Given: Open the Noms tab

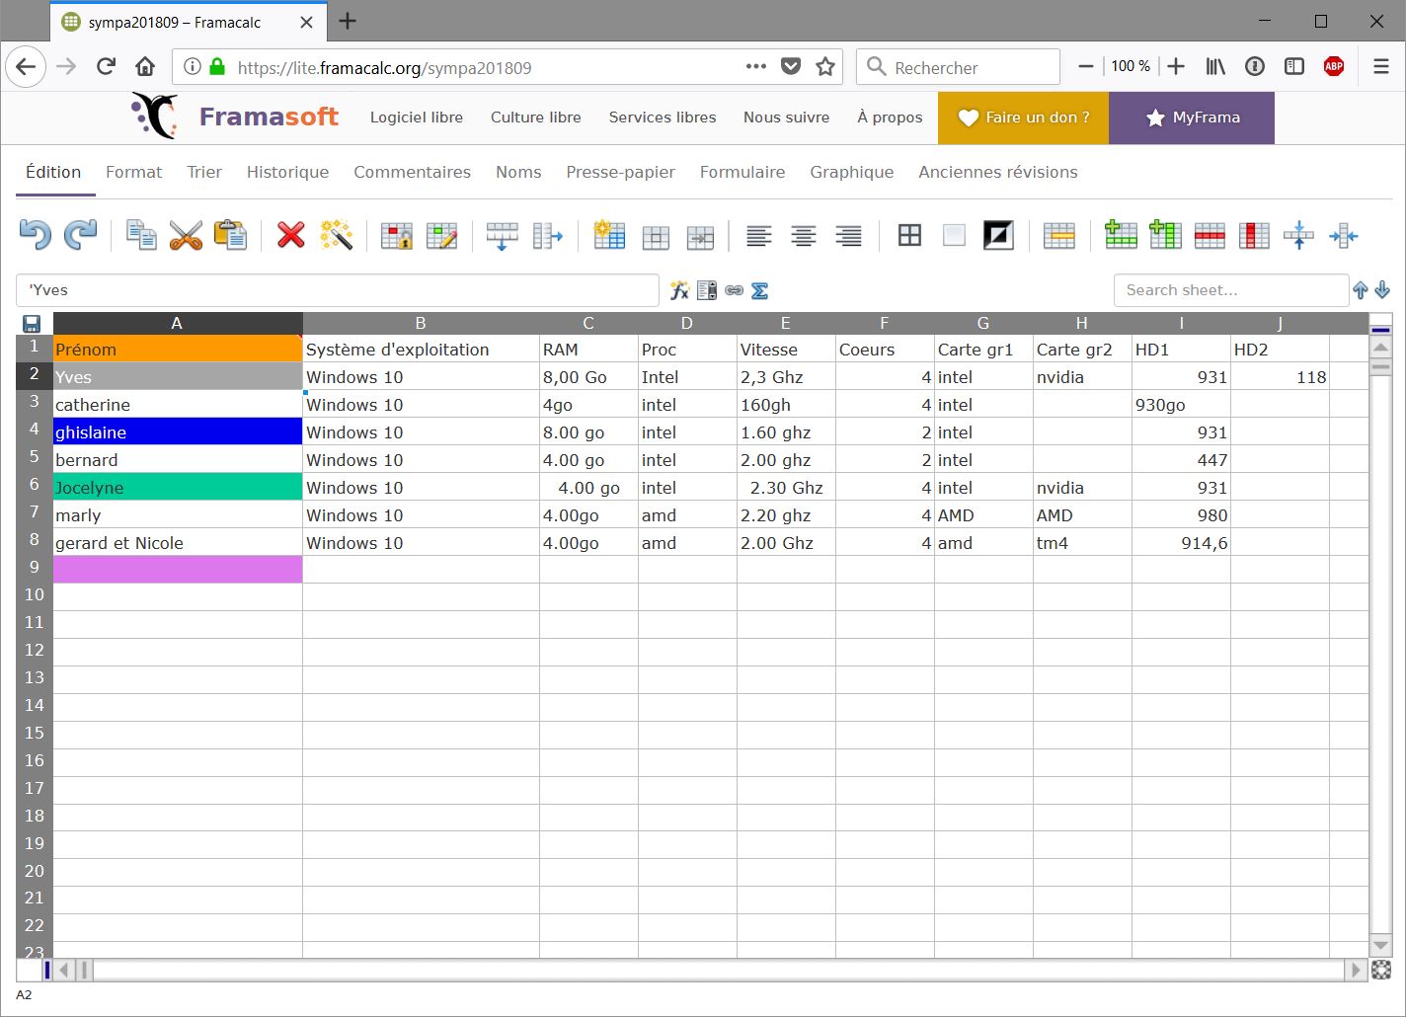Looking at the screenshot, I should coord(518,172).
